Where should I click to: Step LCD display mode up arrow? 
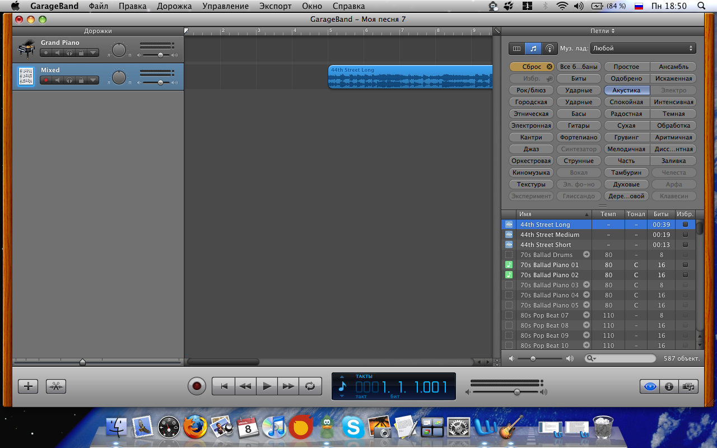(343, 377)
